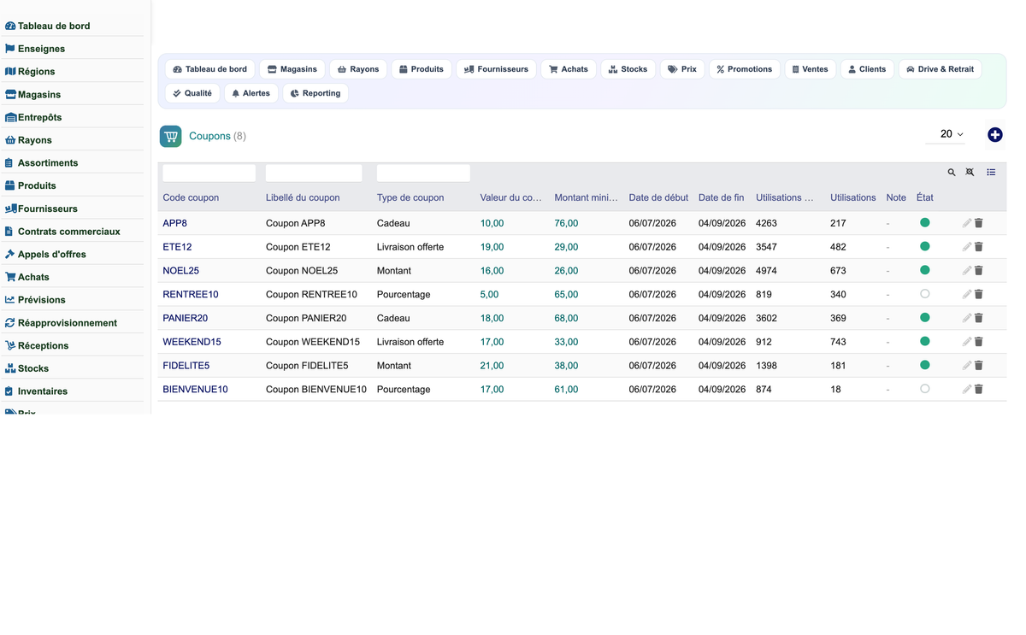Open the Tableau de bord tab in top bar
This screenshot has width=1026, height=635.
(x=210, y=69)
